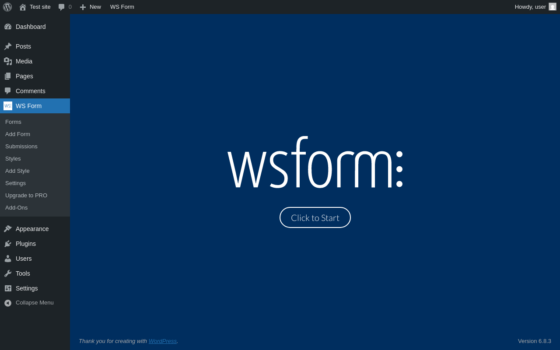Click the Collapse Menu arrow icon
Screen dimensions: 560x350
(x=8, y=303)
